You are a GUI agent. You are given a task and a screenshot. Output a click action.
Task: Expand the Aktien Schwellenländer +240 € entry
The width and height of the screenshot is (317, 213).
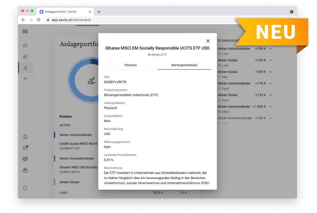[x=270, y=118]
